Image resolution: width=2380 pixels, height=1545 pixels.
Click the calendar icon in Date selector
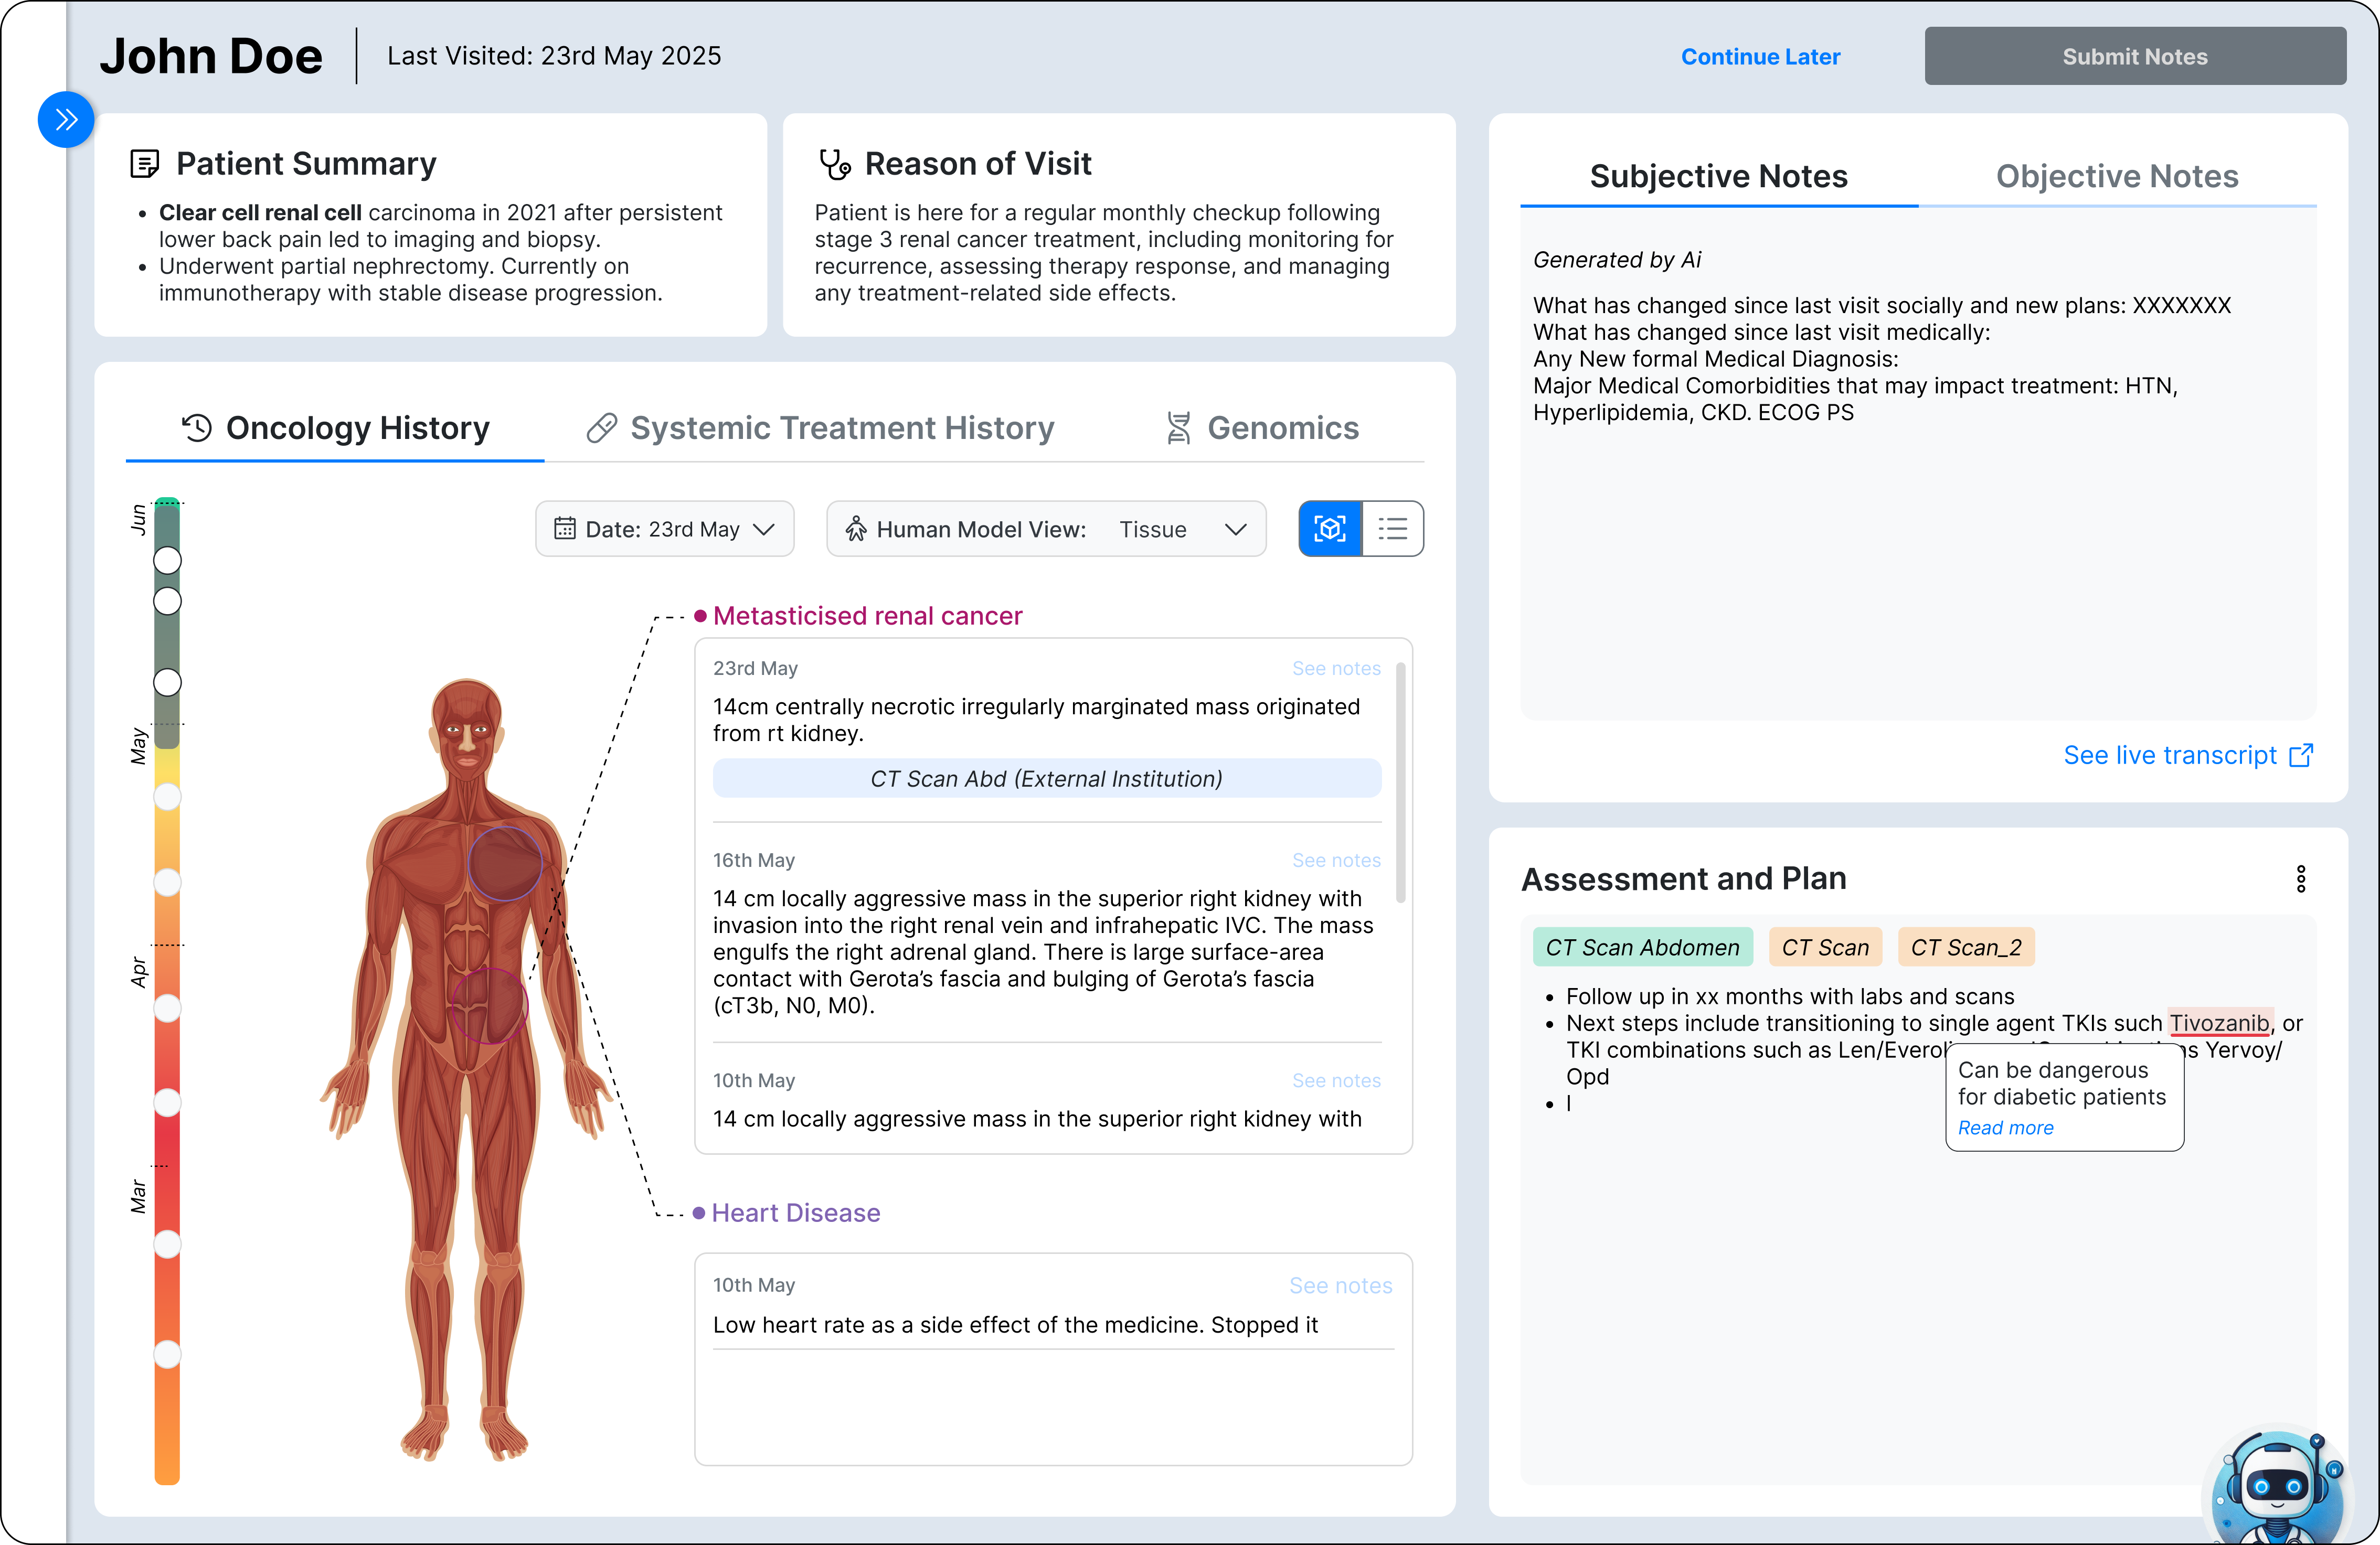564,529
